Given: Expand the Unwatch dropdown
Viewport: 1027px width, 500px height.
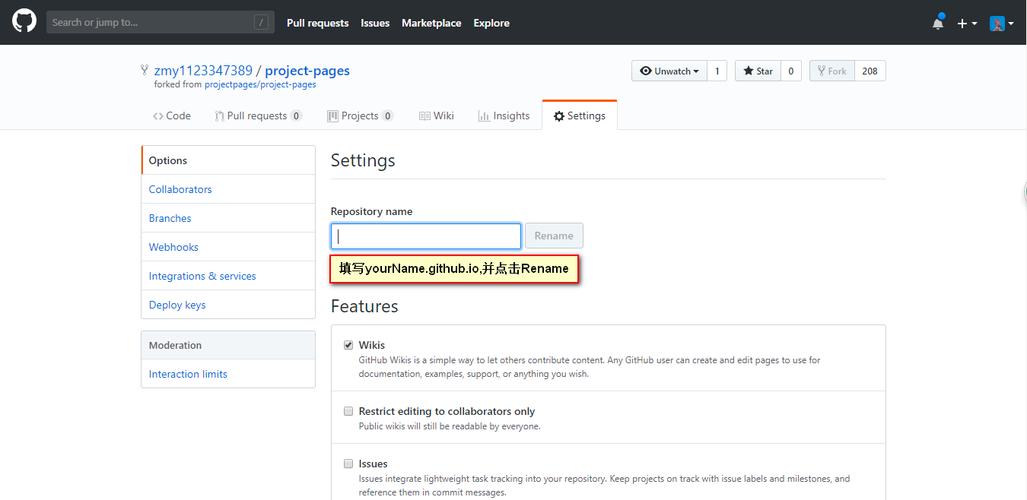Looking at the screenshot, I should (669, 71).
